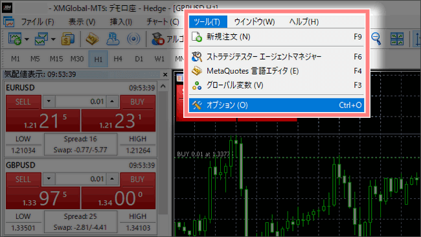The height and width of the screenshot is (237, 421).
Task: Click EURUSD BUY button
Action: (137, 102)
